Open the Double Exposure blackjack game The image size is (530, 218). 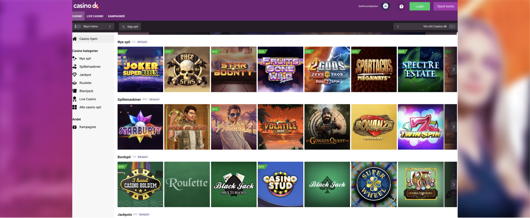(x=421, y=184)
